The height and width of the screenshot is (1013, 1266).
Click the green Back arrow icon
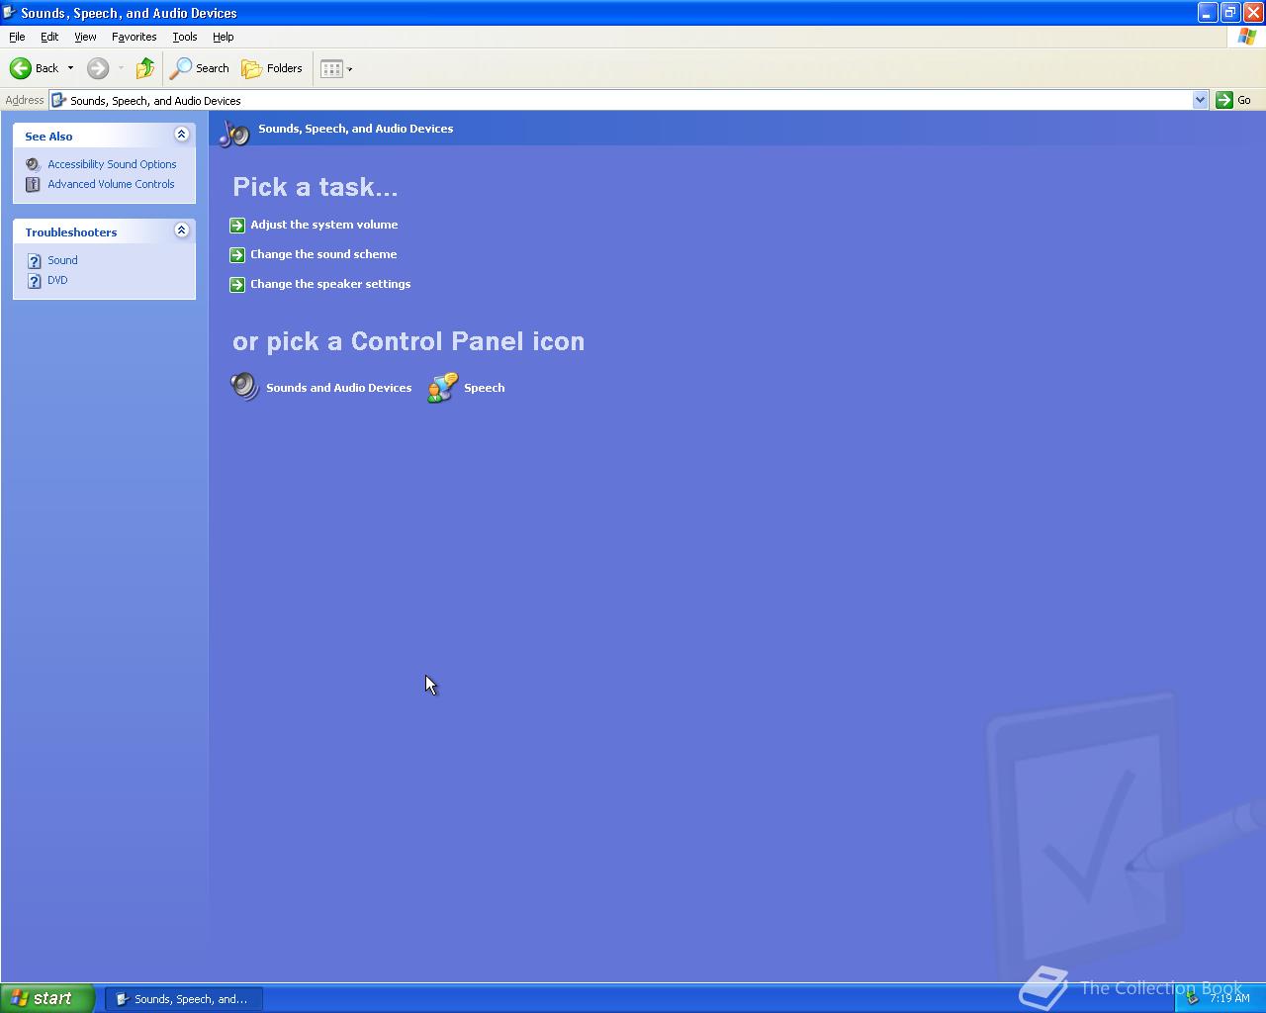point(21,68)
